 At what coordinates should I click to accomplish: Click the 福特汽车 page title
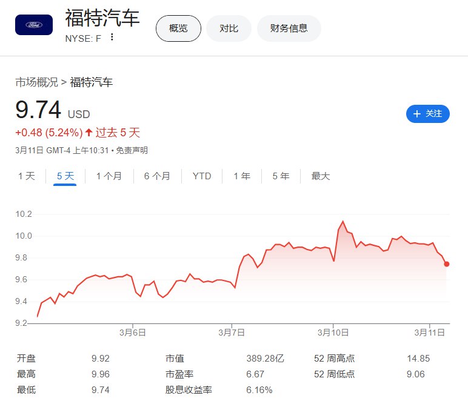coord(102,18)
